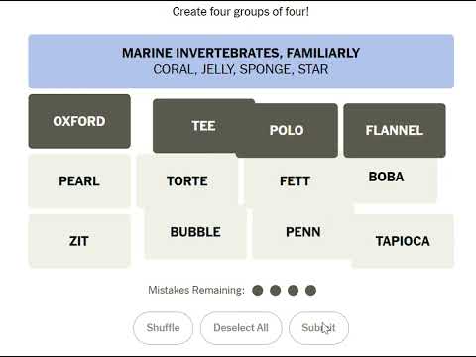Deselect the POLO tile

(x=287, y=130)
